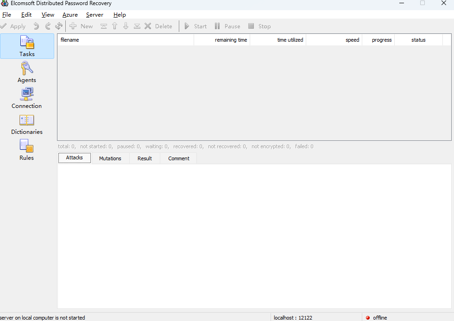Image resolution: width=454 pixels, height=321 pixels.
Task: Pause the recovery task
Action: tap(227, 26)
